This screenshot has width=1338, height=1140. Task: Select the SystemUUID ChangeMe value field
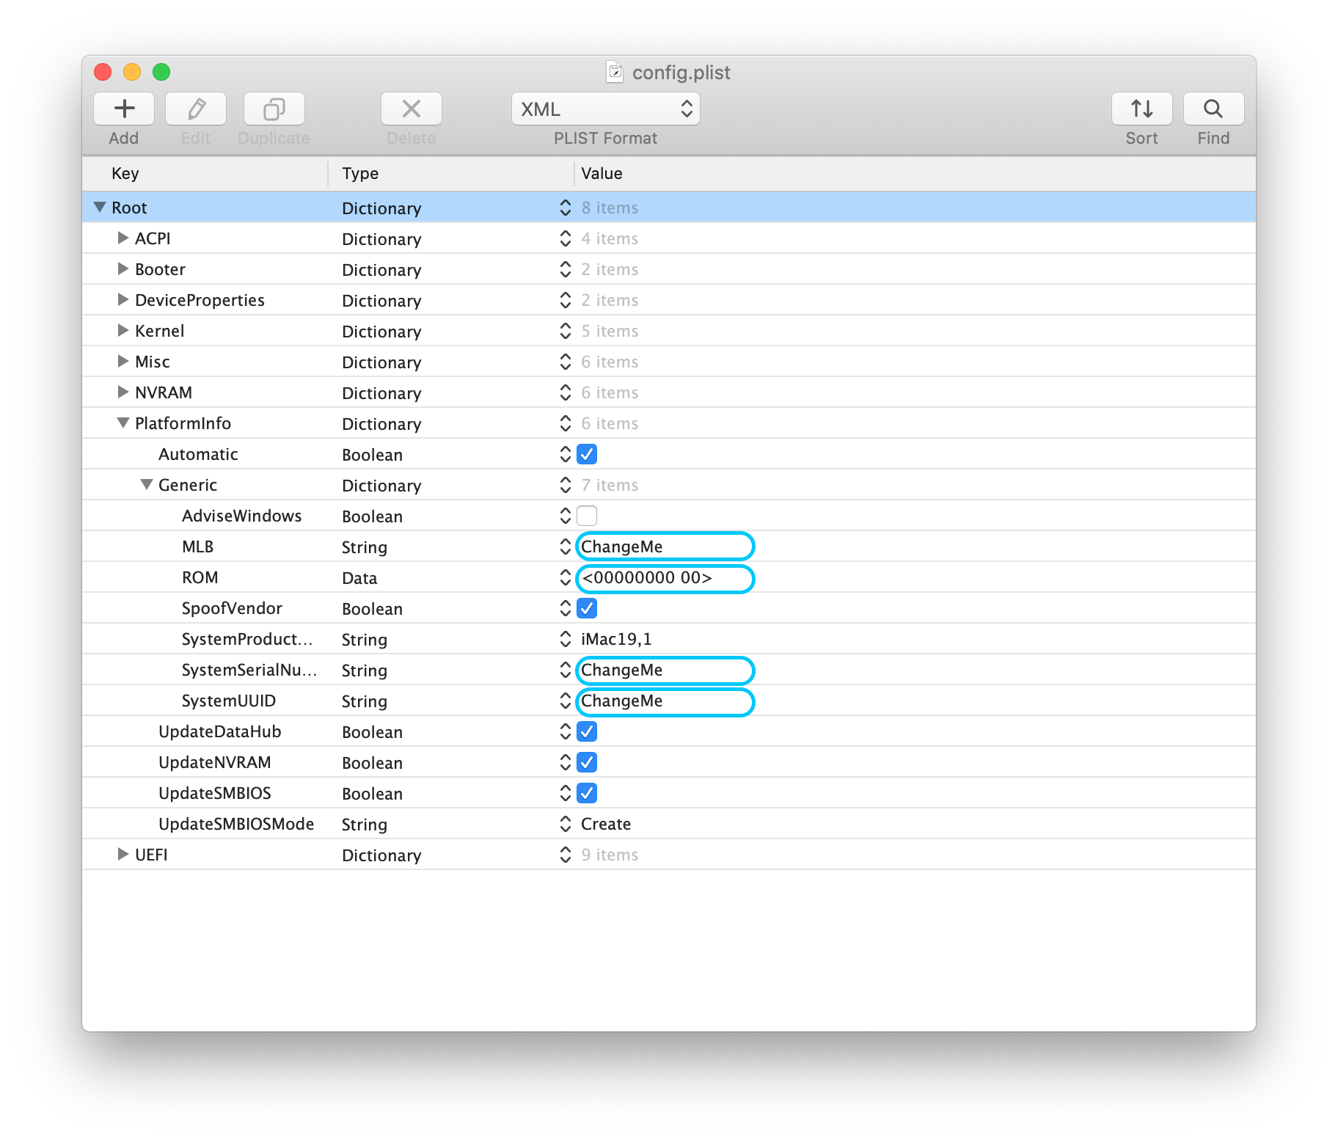[x=665, y=701]
